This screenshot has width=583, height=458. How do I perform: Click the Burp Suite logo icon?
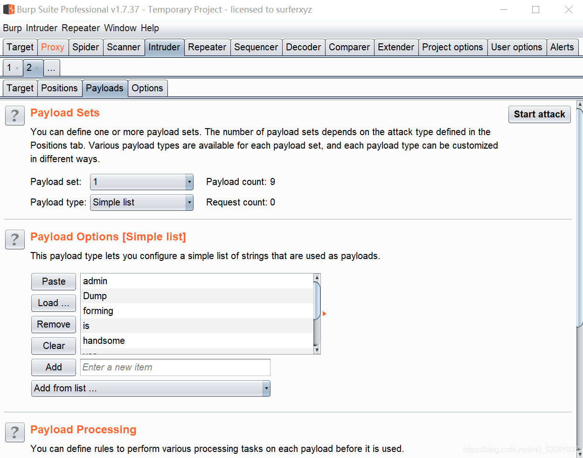click(x=8, y=9)
